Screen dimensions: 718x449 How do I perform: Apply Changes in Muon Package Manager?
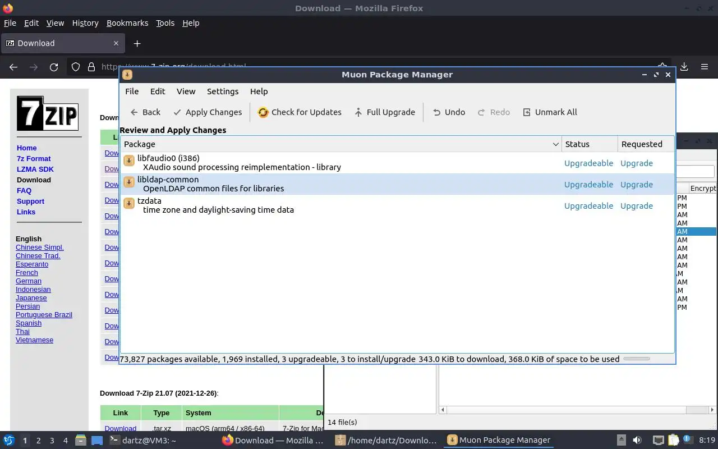208,112
